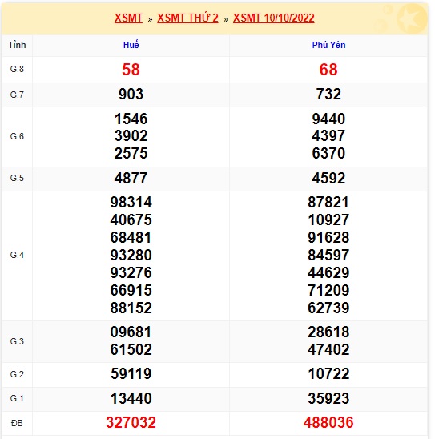This screenshot has height=439, width=435.
Task: Select G.4 number 93276
Action: [x=131, y=272]
